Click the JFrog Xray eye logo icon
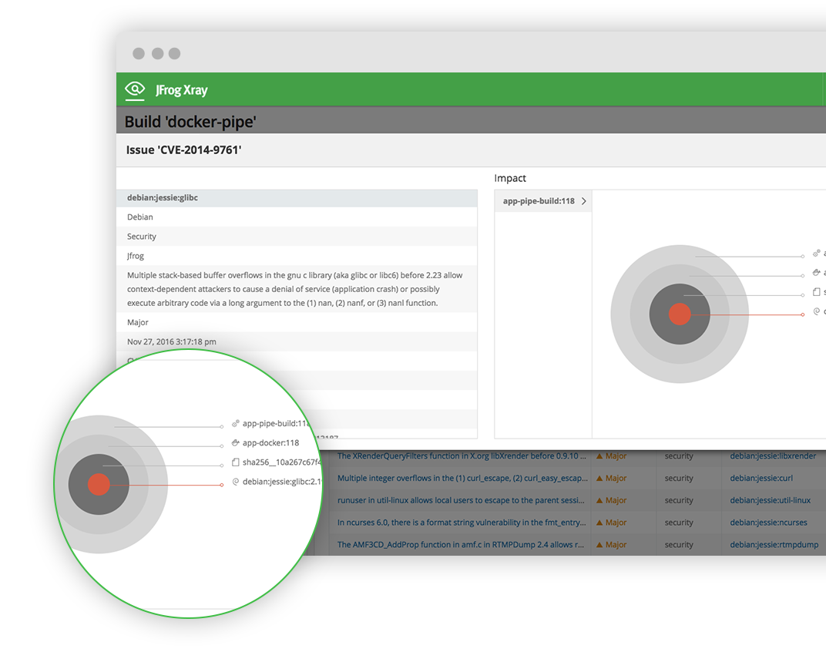826x669 pixels. click(x=135, y=90)
